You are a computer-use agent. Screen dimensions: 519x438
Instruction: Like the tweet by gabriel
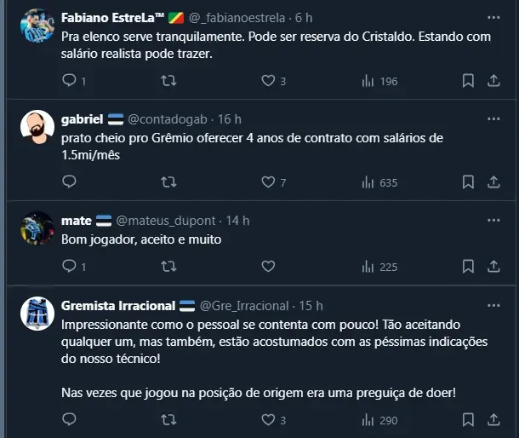[x=268, y=182]
